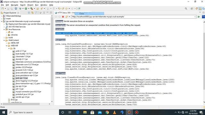Open the Run configurations dropdown arrow
The width and height of the screenshot is (205, 115).
(29, 9)
